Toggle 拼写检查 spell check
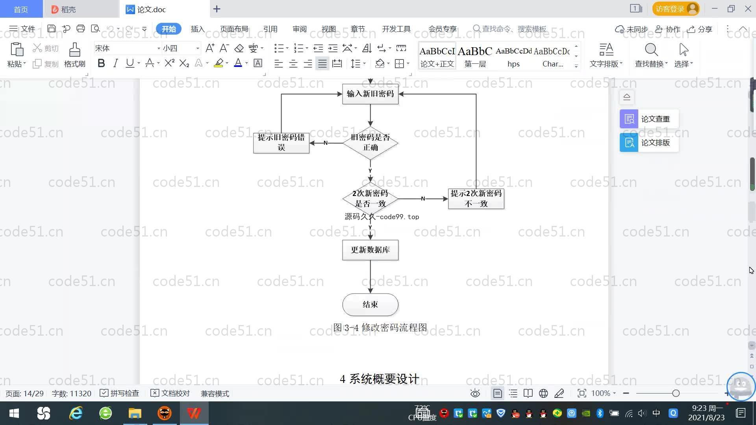The height and width of the screenshot is (425, 756). (x=119, y=394)
